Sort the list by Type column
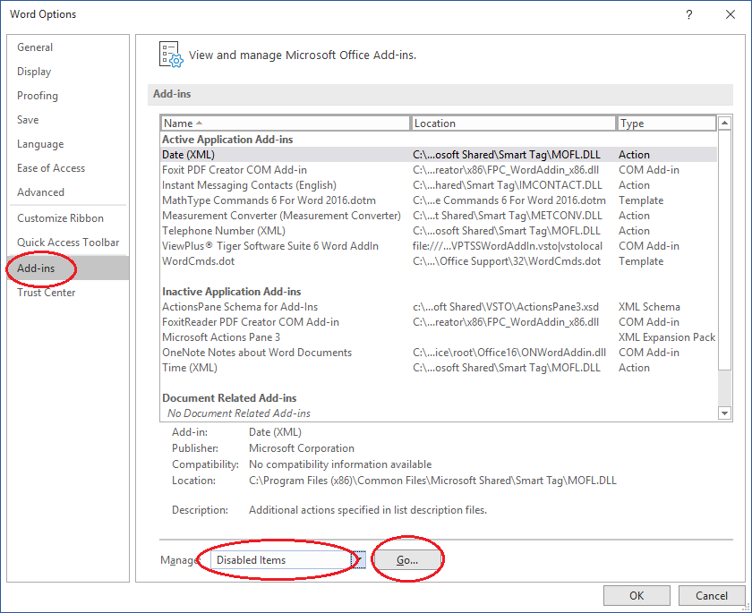This screenshot has height=613, width=752. (666, 123)
